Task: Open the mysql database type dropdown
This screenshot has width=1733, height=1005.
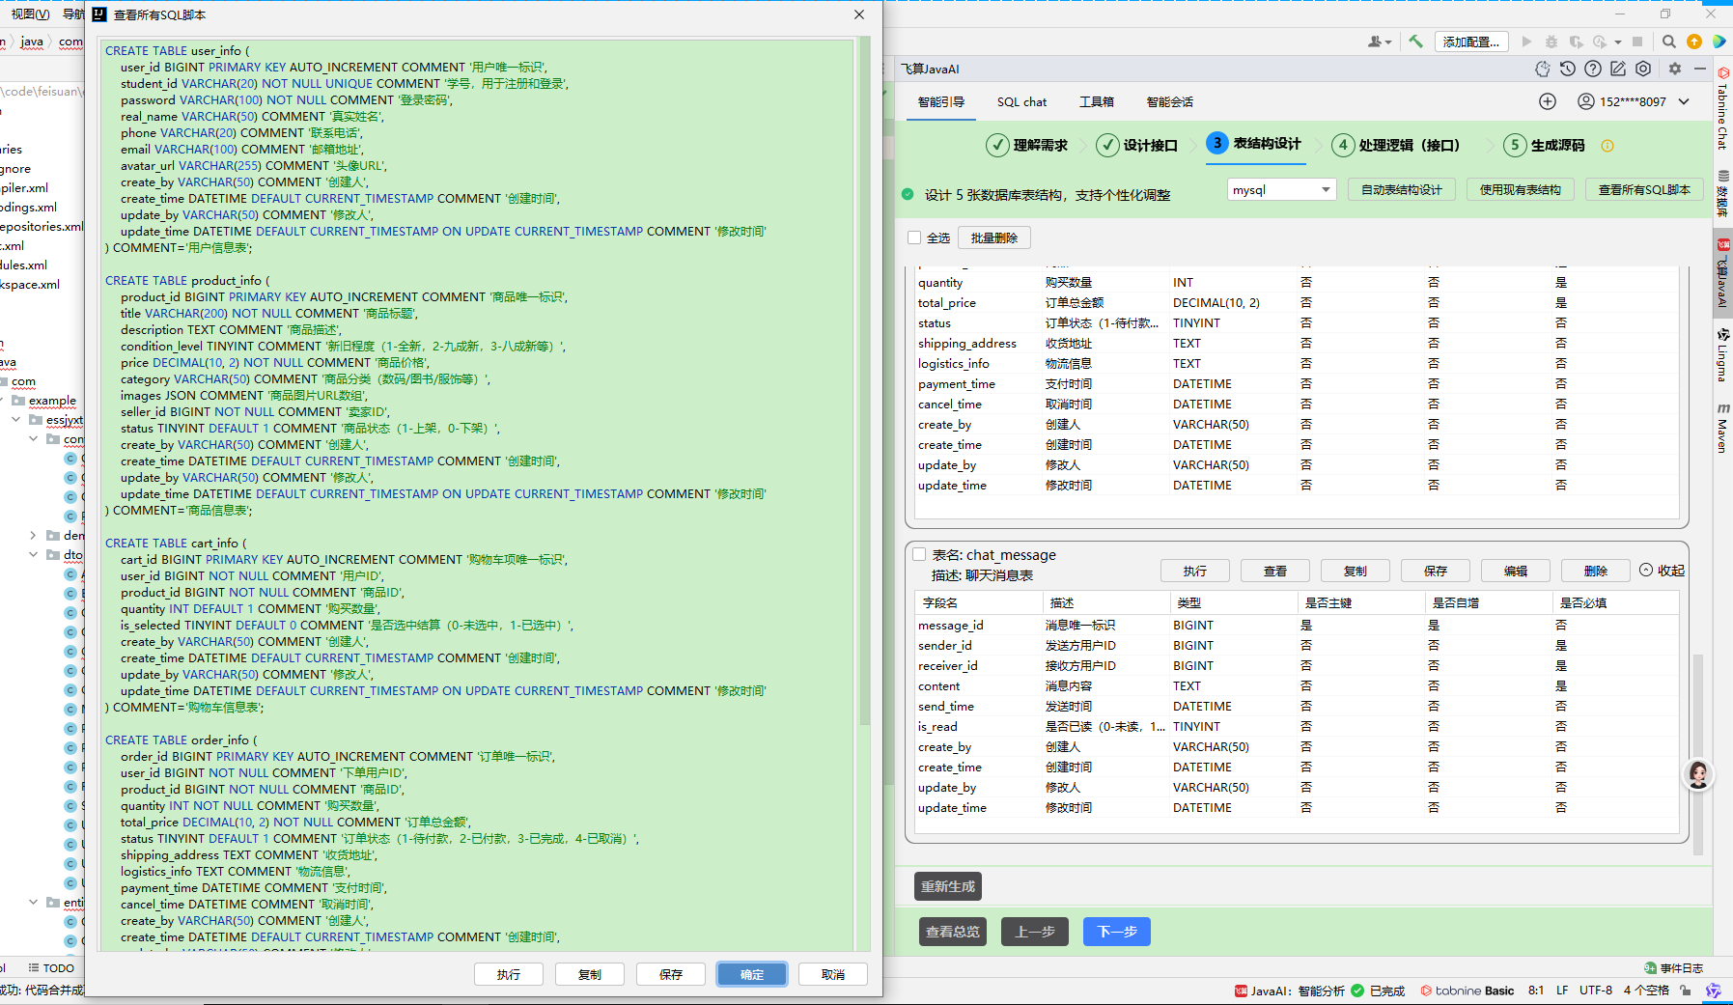Action: coord(1282,190)
